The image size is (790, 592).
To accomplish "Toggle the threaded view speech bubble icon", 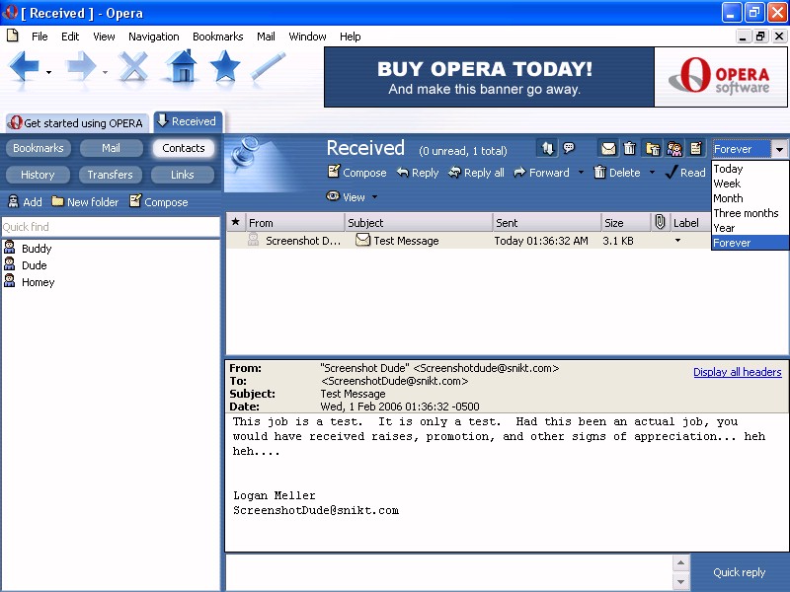I will 570,149.
